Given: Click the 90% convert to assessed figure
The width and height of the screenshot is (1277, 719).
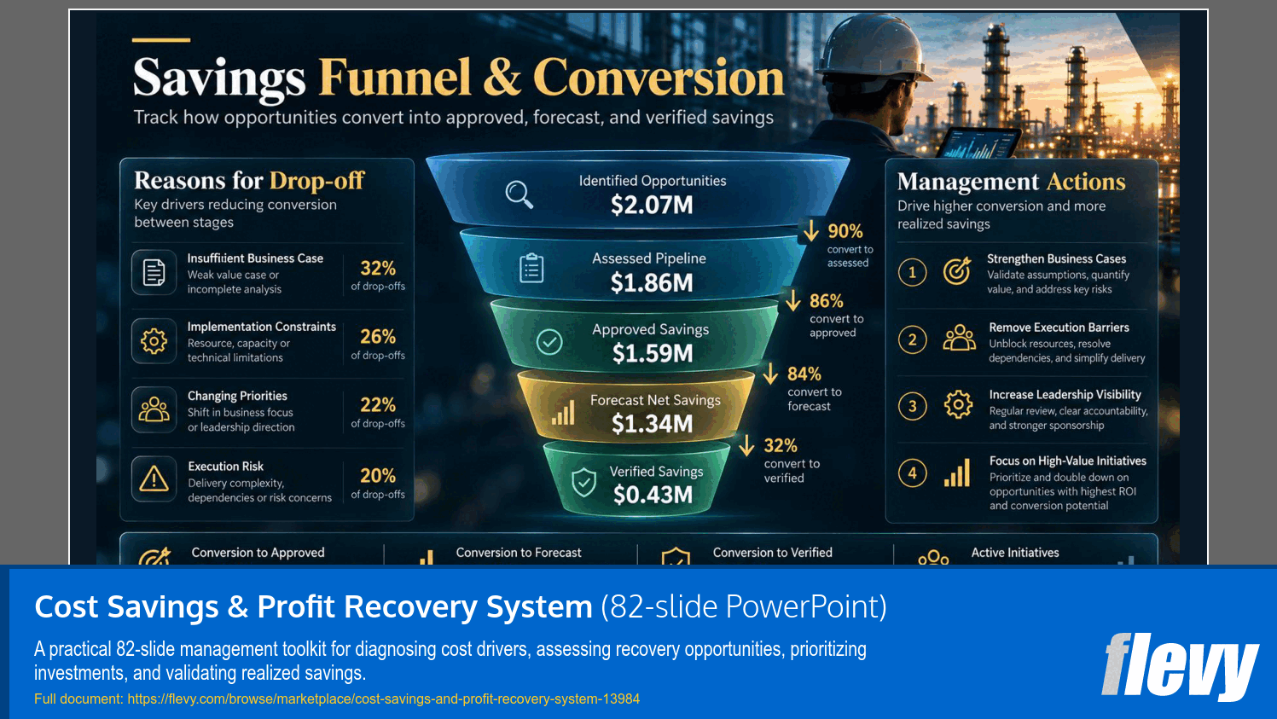Looking at the screenshot, I should click(x=845, y=231).
